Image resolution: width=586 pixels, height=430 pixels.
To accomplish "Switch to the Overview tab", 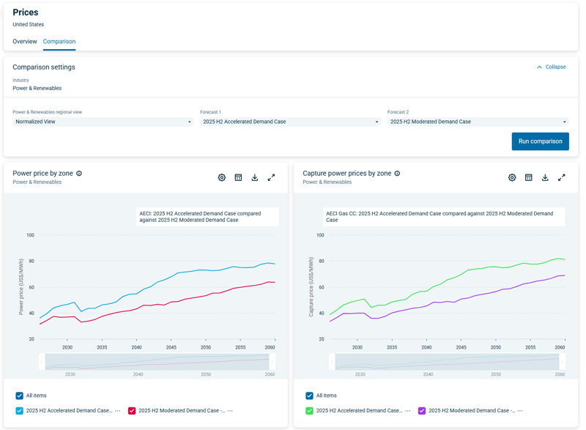I will [25, 42].
